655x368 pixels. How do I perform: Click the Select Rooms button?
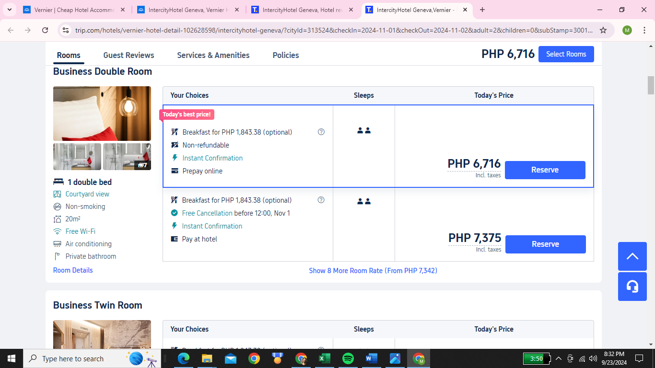click(x=566, y=54)
